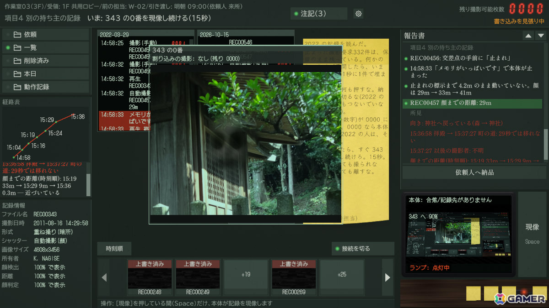Select the REC00249 thumbnail
This screenshot has width=549, height=308.
click(198, 277)
